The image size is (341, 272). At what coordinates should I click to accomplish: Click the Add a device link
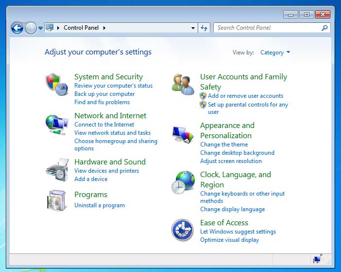pyautogui.click(x=91, y=179)
